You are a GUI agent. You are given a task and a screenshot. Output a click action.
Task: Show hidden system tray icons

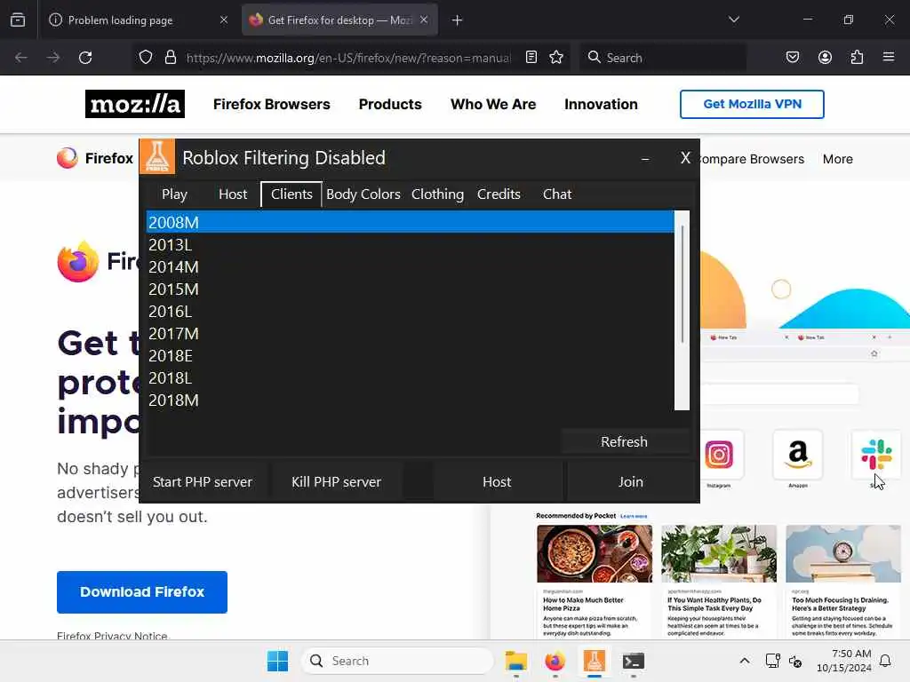pyautogui.click(x=745, y=661)
